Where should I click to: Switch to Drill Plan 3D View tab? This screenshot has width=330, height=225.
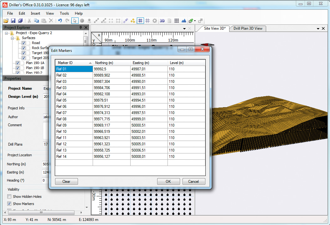click(x=248, y=28)
